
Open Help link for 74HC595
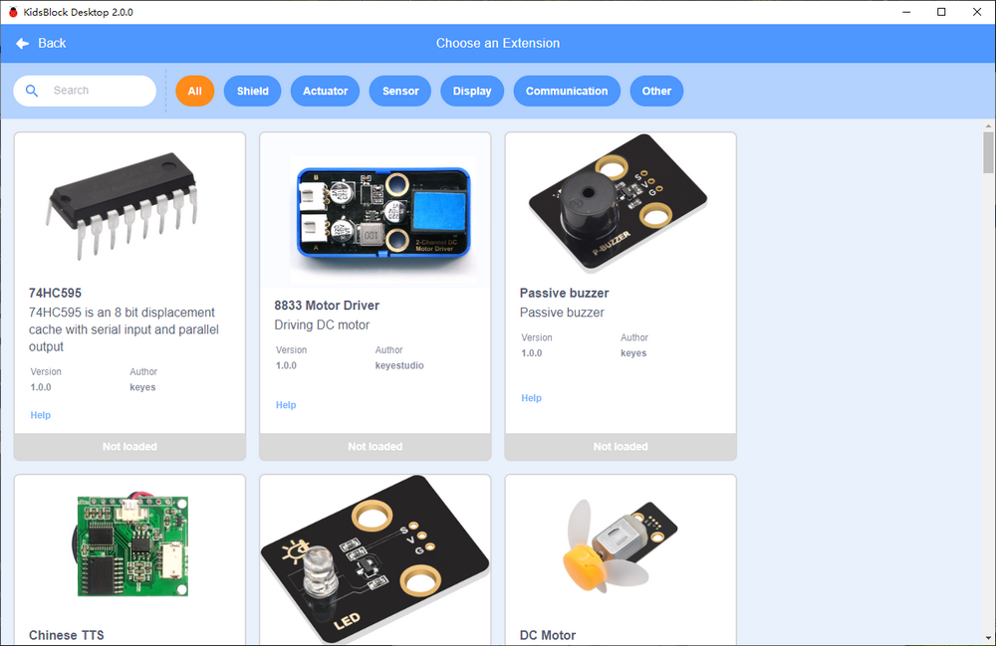point(40,415)
